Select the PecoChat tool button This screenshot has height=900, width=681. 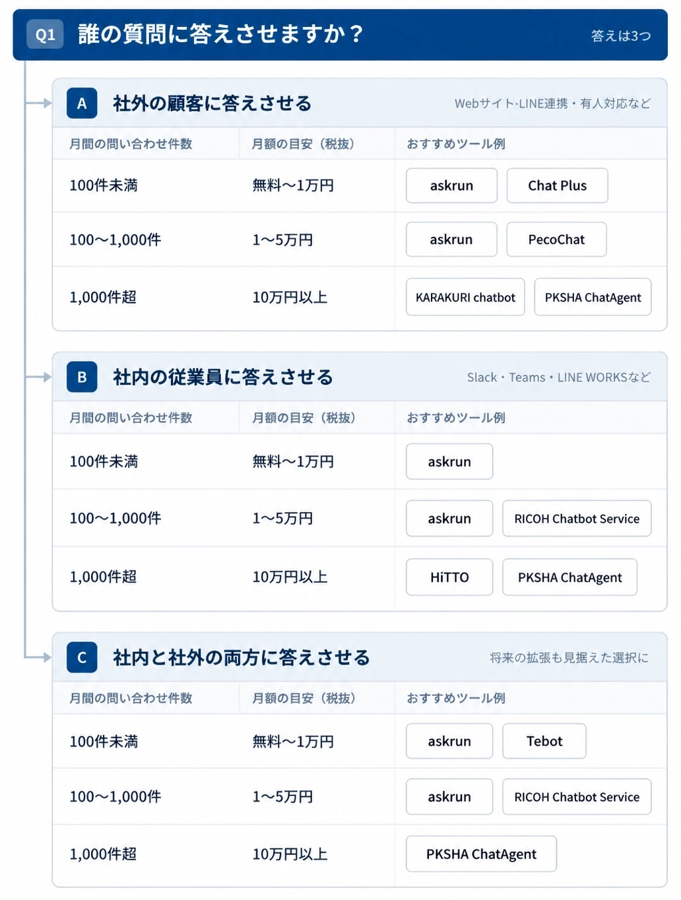point(556,240)
